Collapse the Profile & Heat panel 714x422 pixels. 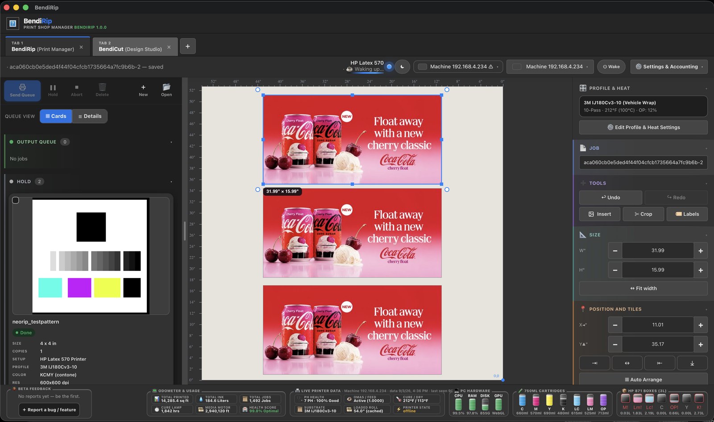(x=706, y=88)
